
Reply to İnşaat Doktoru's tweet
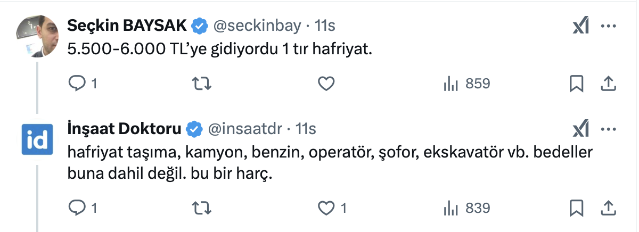tap(77, 208)
